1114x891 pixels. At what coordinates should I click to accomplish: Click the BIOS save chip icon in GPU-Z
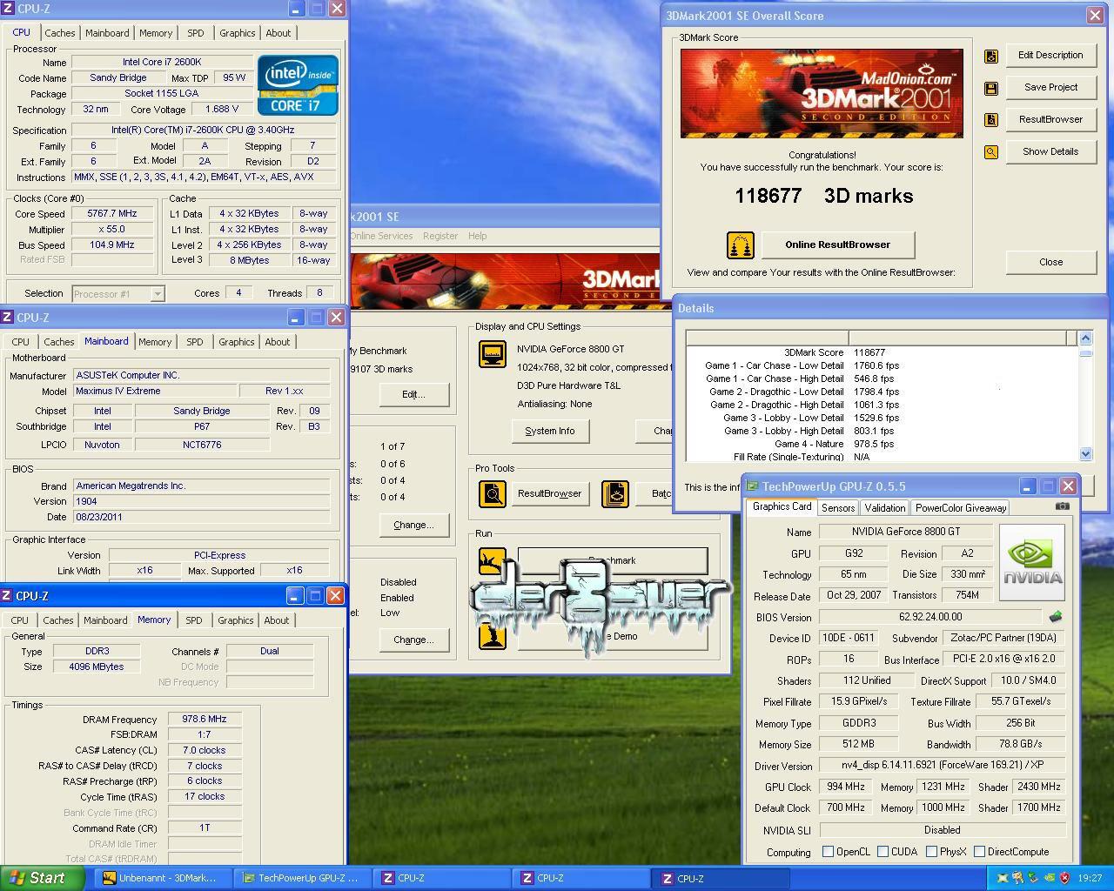pos(1056,617)
